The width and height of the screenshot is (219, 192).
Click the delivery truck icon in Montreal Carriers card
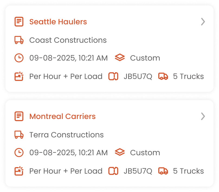163,171
